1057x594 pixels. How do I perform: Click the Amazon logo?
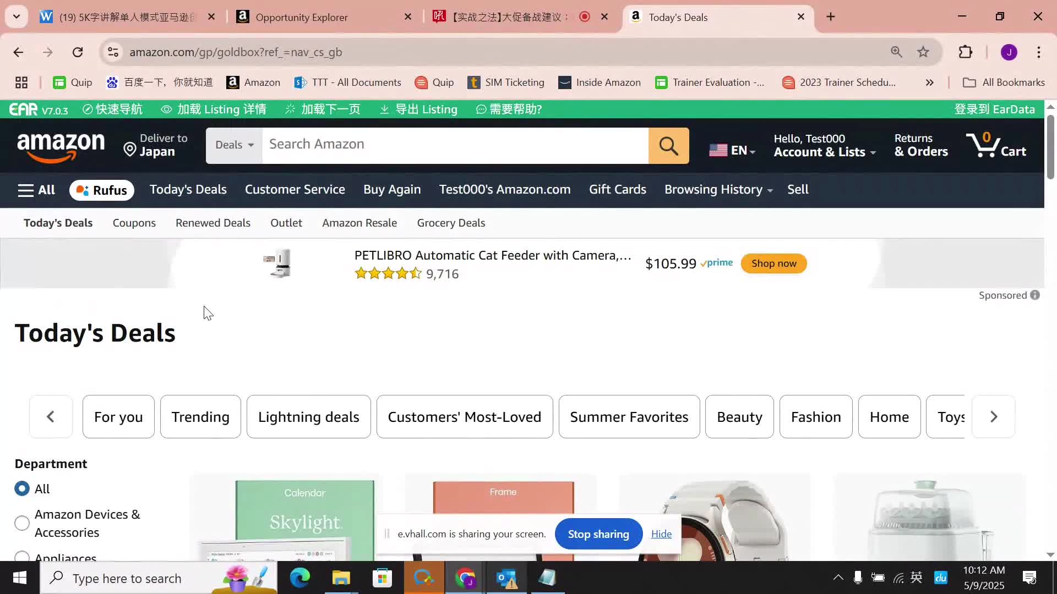pos(61,147)
